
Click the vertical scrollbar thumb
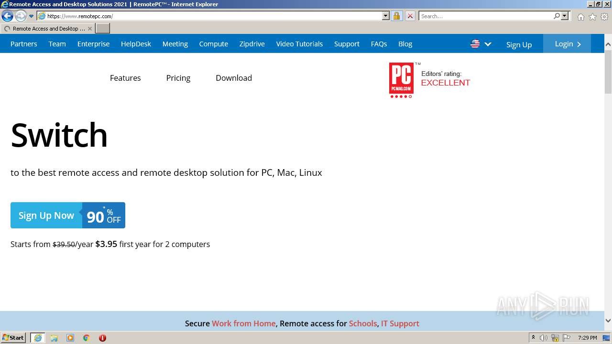point(608,72)
